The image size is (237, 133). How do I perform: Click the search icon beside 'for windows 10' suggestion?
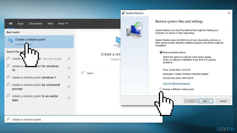[x=8, y=66]
